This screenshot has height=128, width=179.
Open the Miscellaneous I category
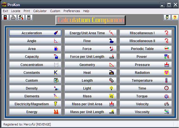(x=146, y=33)
